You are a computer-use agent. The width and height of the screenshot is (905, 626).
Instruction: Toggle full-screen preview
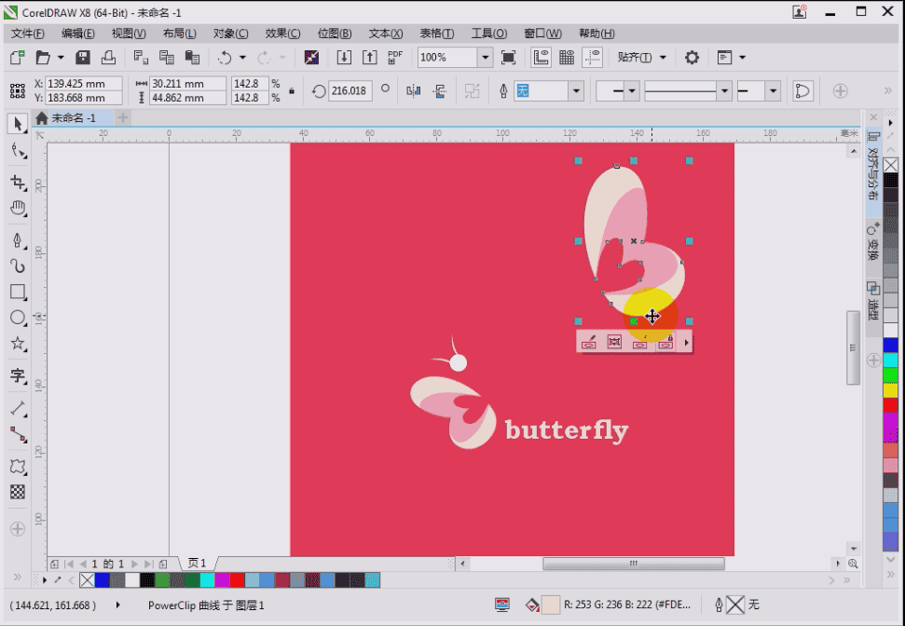coord(509,57)
